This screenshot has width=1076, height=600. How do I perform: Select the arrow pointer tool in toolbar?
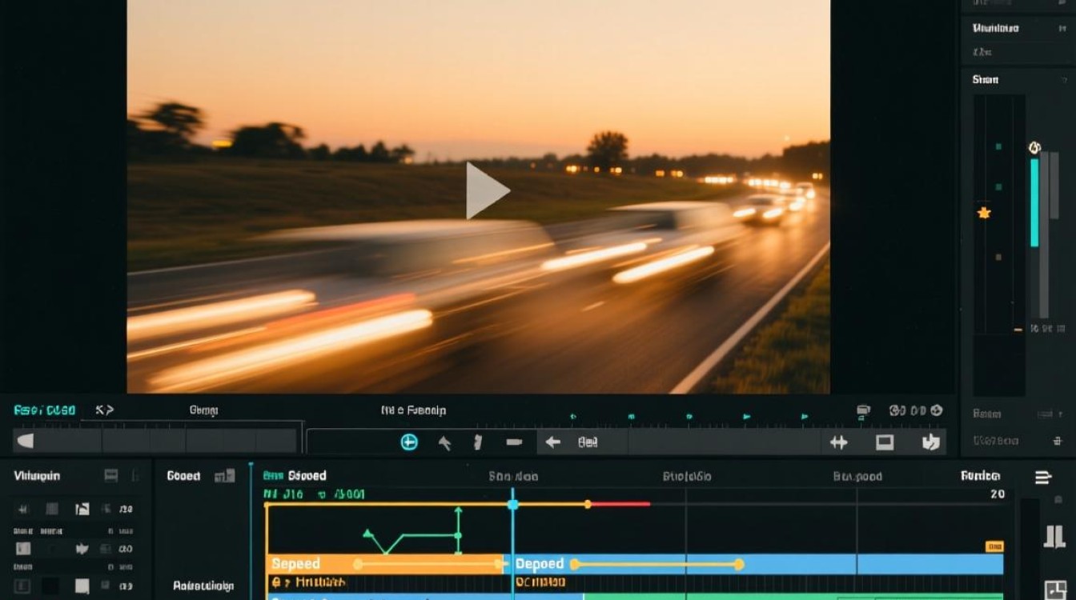444,442
